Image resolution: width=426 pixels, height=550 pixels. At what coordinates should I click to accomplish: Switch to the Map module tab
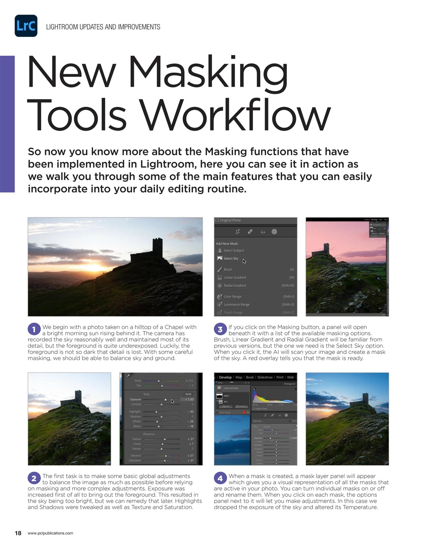click(x=239, y=377)
